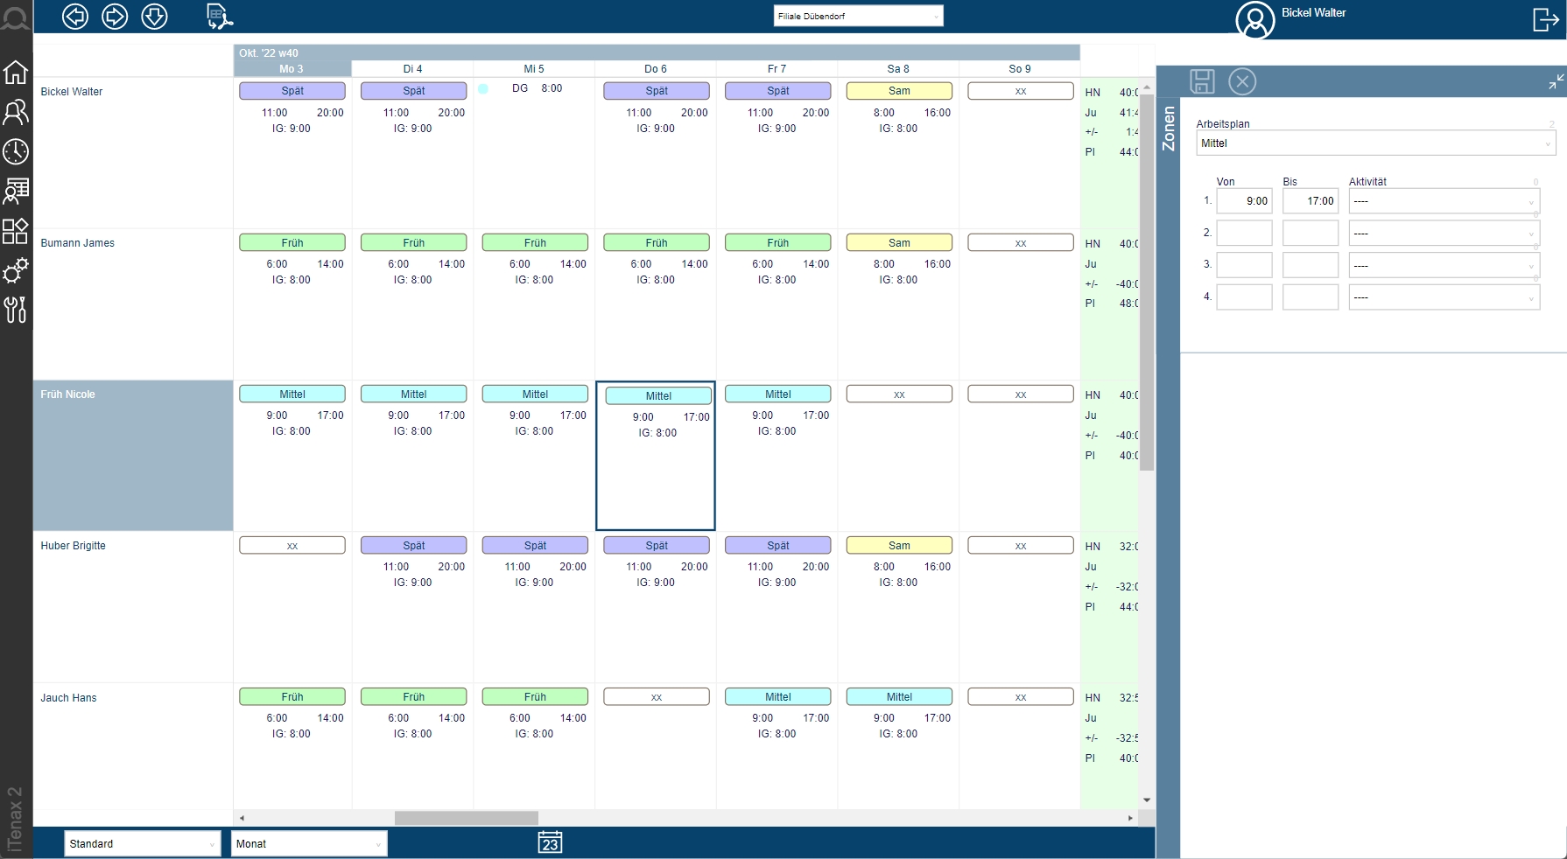Open the clock time-tracking icon
The width and height of the screenshot is (1567, 859).
(16, 152)
